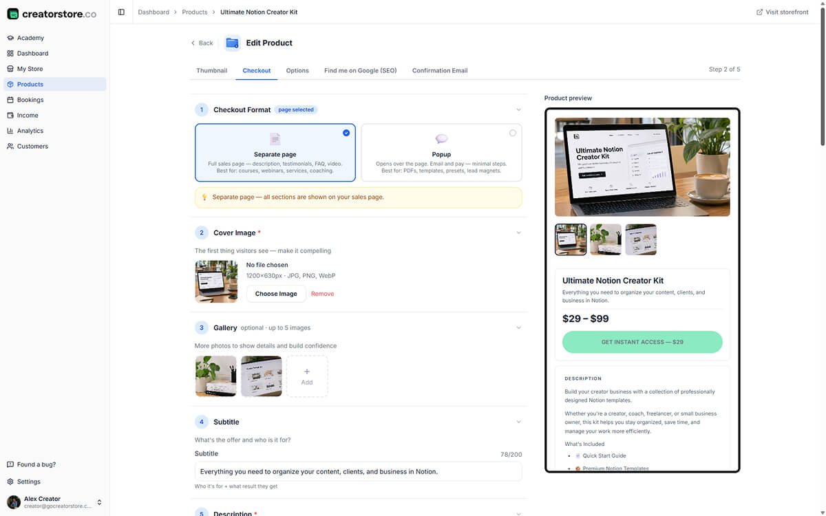Switch to the Checkout tab
Image resolution: width=826 pixels, height=516 pixels.
tap(257, 70)
